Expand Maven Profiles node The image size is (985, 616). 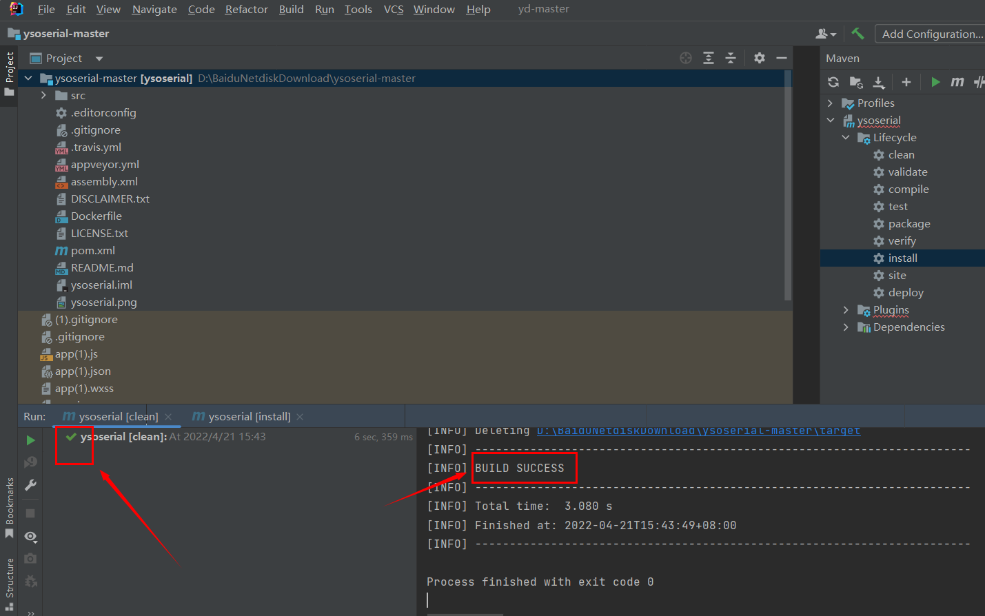[830, 103]
